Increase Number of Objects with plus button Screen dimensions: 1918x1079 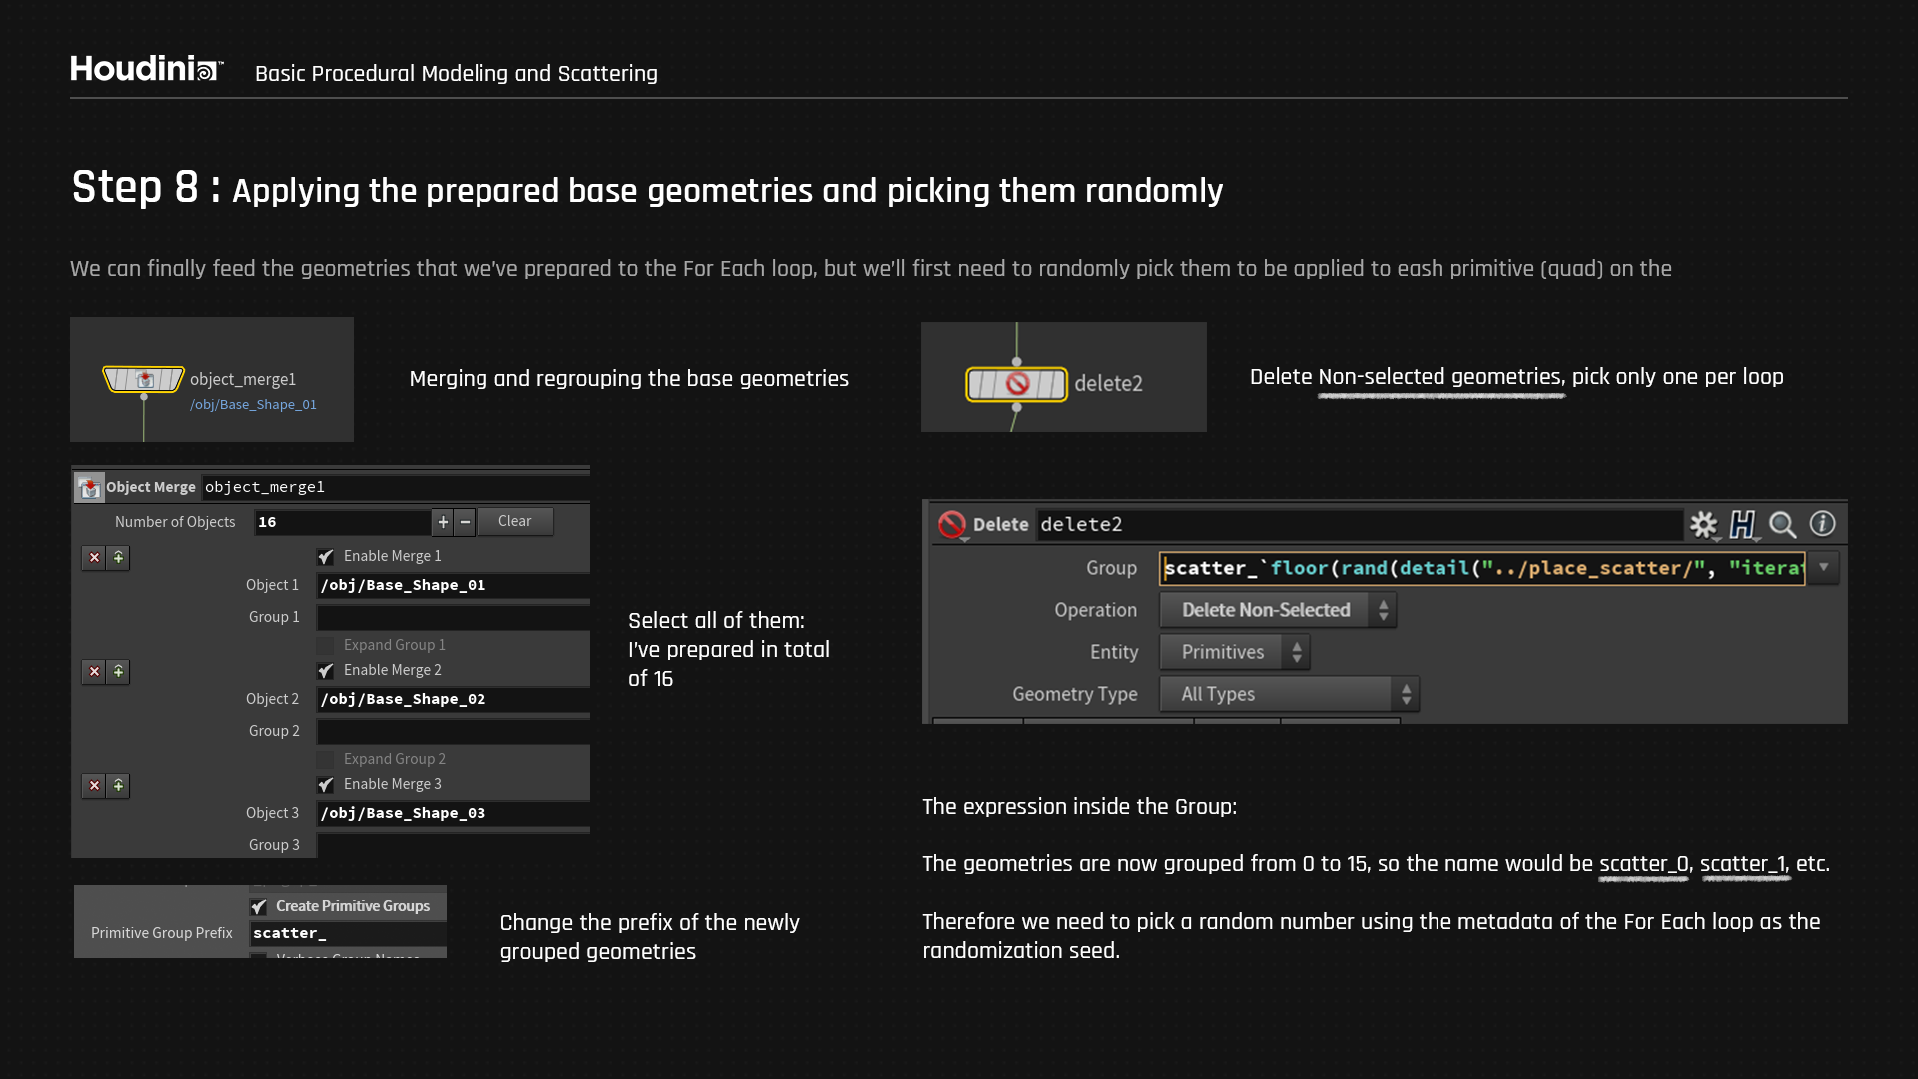[x=443, y=522]
